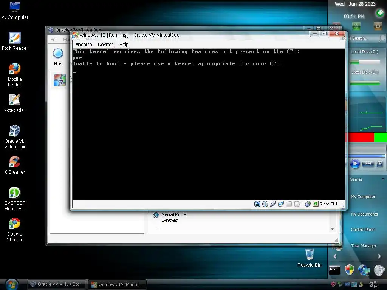Launch CCleaner from desktop
Viewport: 387px width, 290px height.
tap(15, 165)
